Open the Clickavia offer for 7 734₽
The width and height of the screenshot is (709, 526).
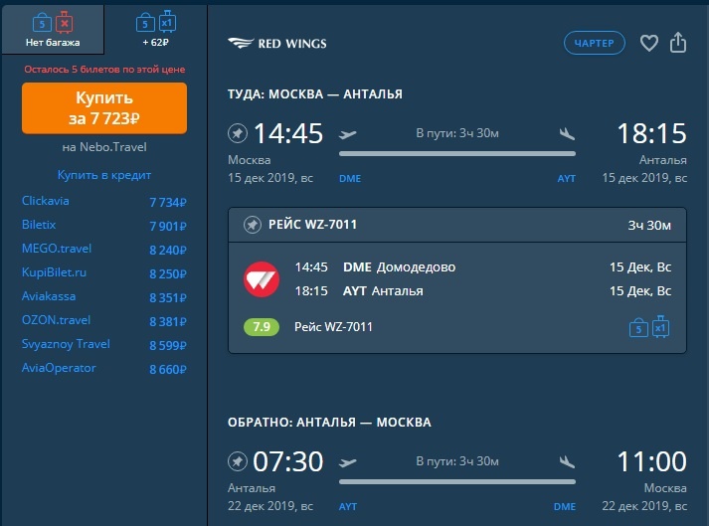[x=104, y=201]
